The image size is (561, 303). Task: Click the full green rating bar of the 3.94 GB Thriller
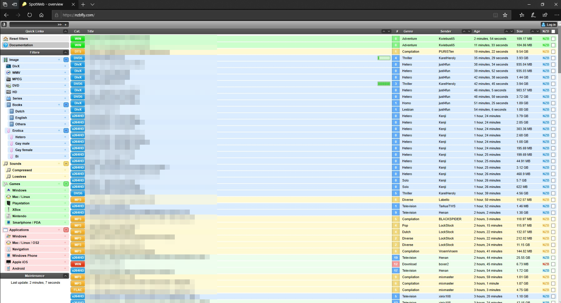pos(384,84)
